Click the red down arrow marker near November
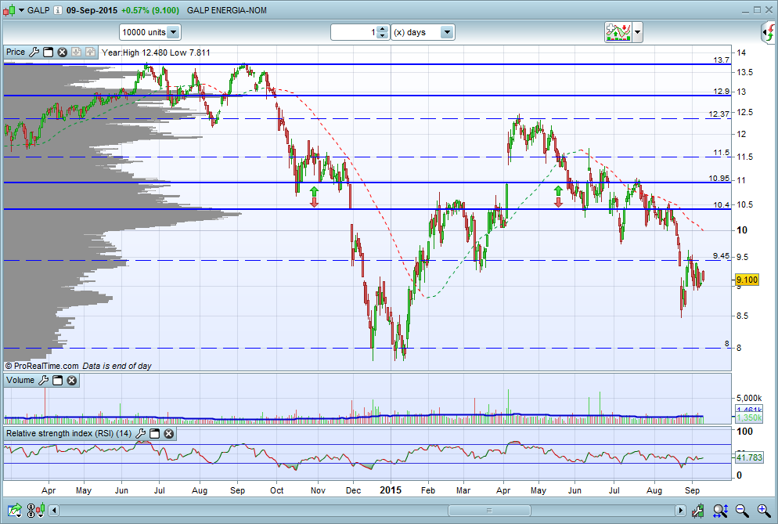This screenshot has height=524, width=778. (x=314, y=202)
